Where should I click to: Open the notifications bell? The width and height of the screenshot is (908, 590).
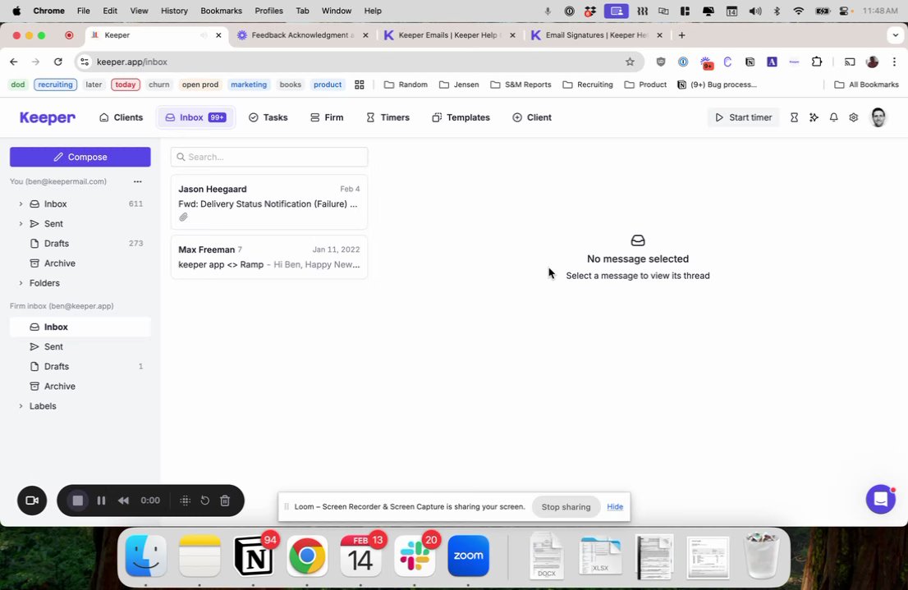(833, 117)
